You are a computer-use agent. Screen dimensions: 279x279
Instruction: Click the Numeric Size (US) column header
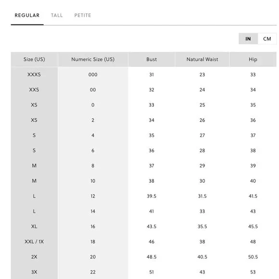93,59
